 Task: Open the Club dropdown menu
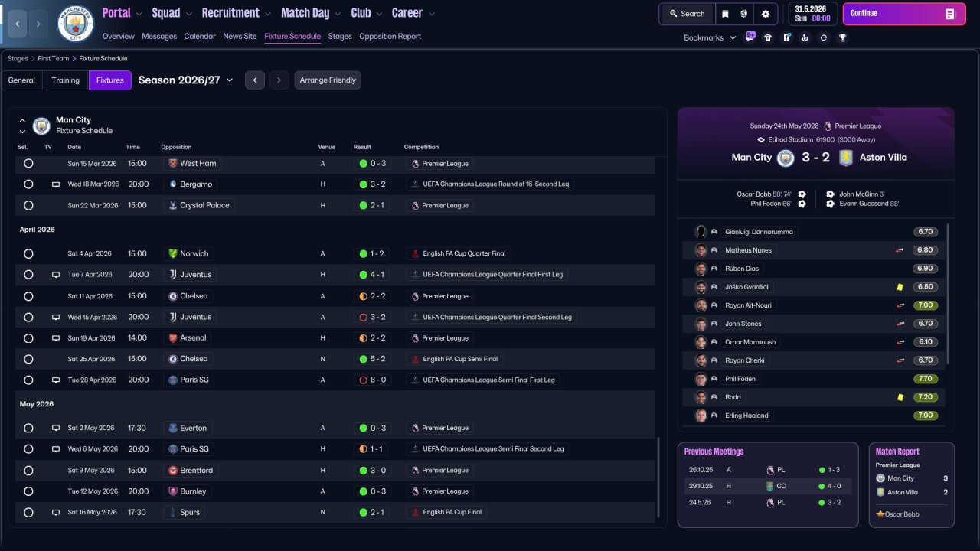click(367, 13)
